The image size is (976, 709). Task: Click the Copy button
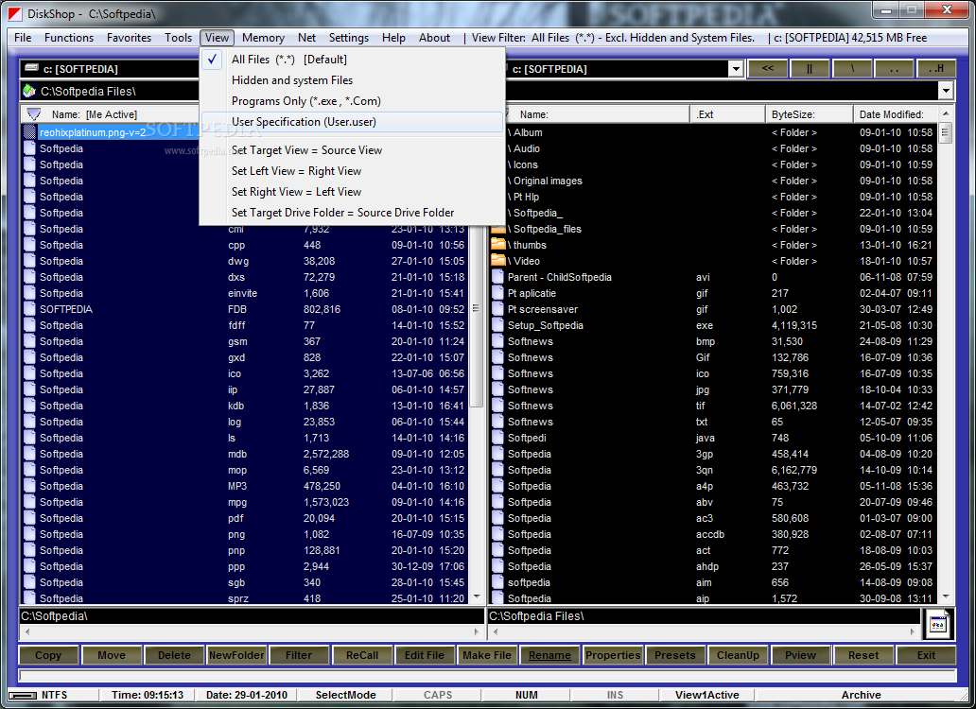coord(48,655)
